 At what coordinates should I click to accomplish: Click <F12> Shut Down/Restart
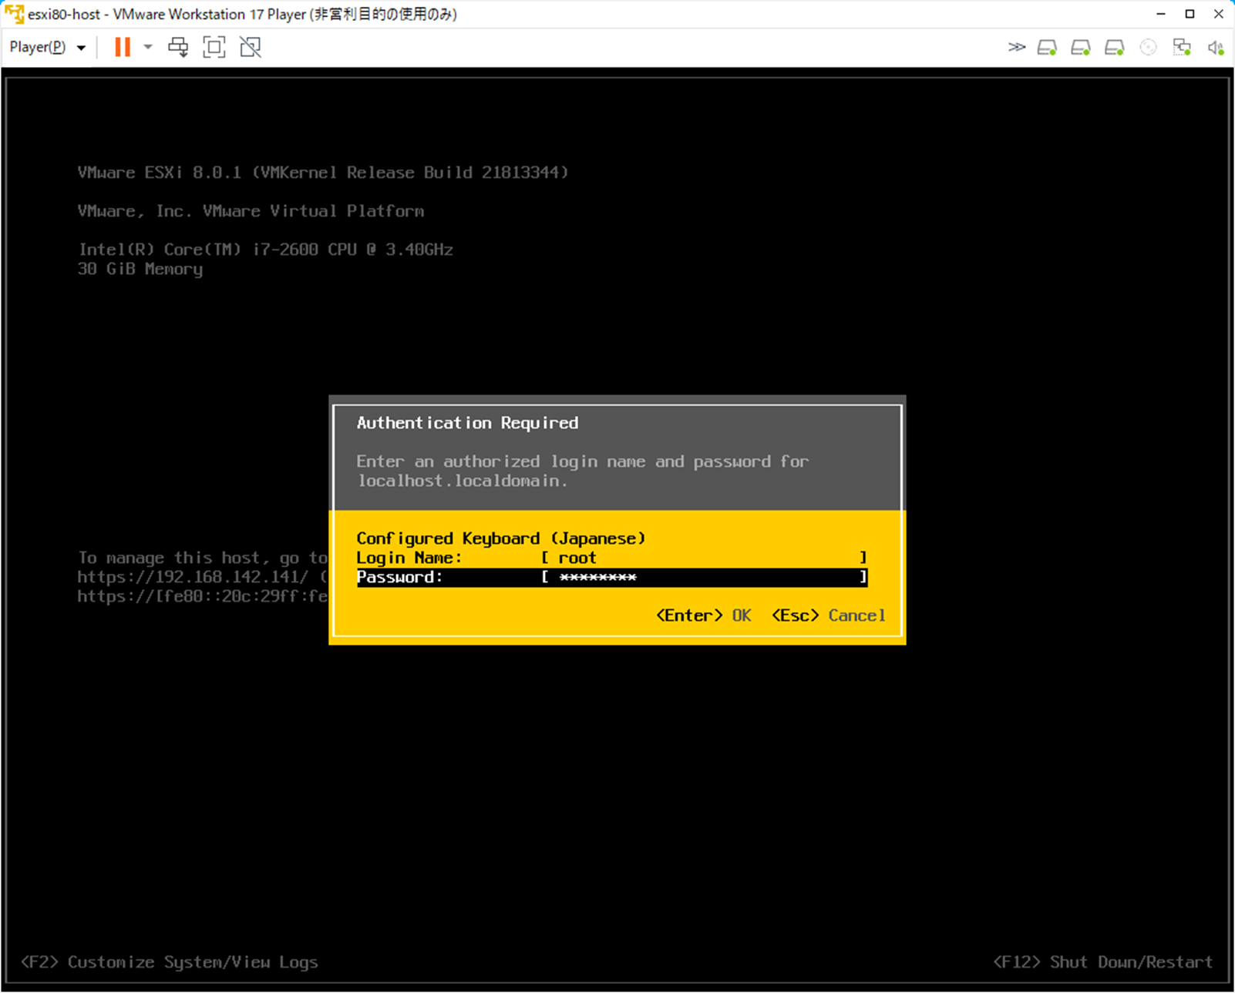click(1103, 962)
